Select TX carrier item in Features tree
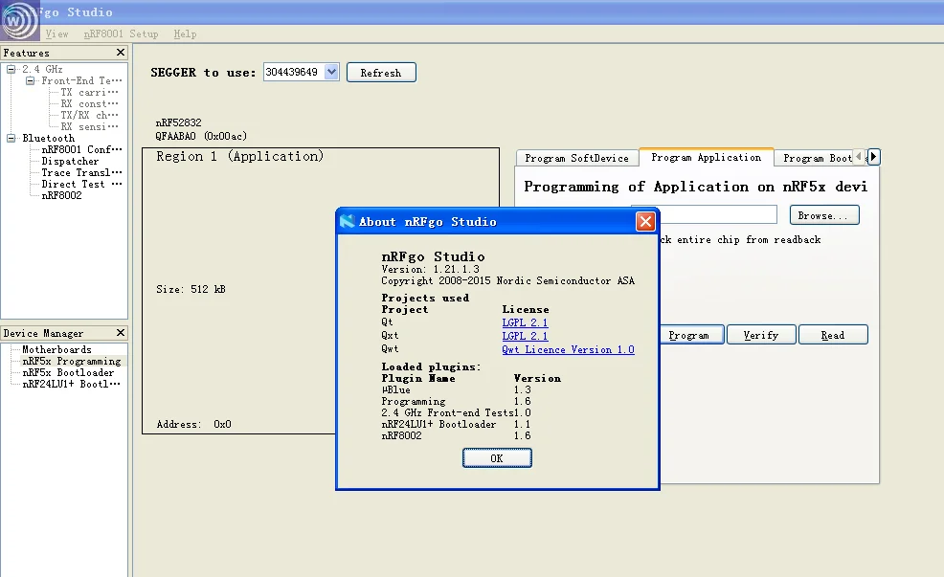This screenshot has width=944, height=577. (90, 92)
